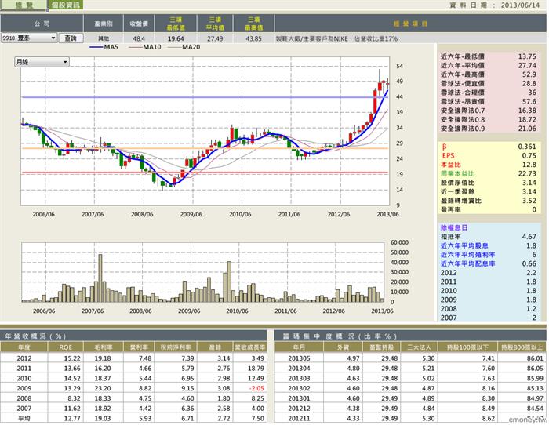Click the 本益比 label
549x425 pixels.
451,165
